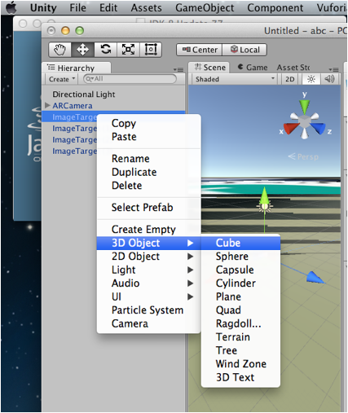Viewport: 348px width, 413px height.
Task: Click the gizmo center cube
Action: (x=304, y=121)
